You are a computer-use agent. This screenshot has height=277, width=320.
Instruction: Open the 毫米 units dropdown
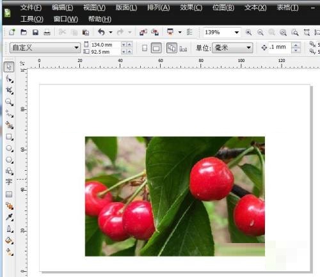click(x=232, y=47)
